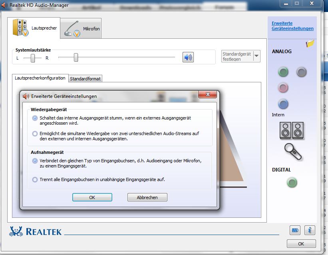Image resolution: width=328 pixels, height=255 pixels.
Task: Click the Realtek crab logo
Action: 16,231
